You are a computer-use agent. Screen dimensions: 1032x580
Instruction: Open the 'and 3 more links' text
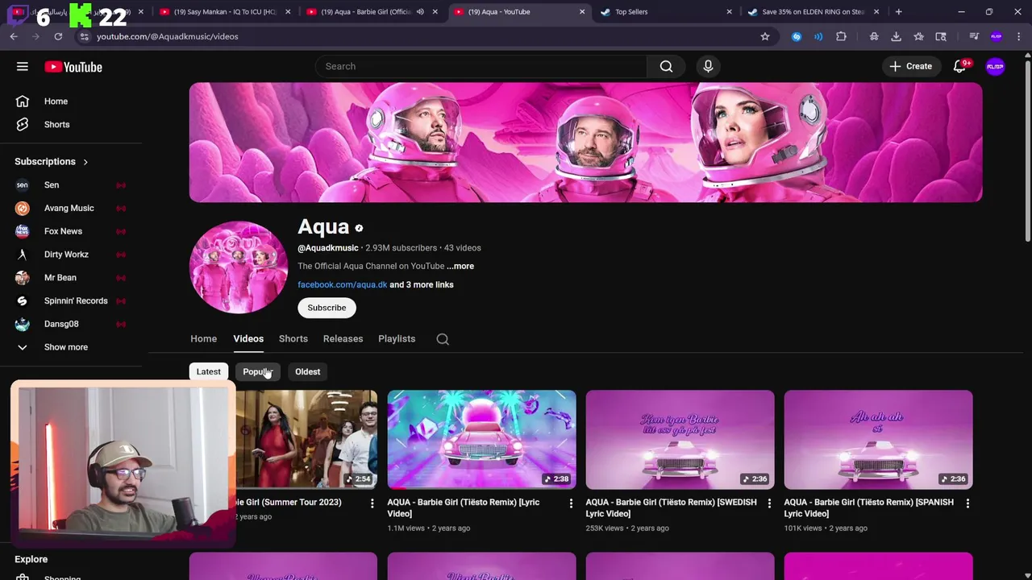click(422, 284)
